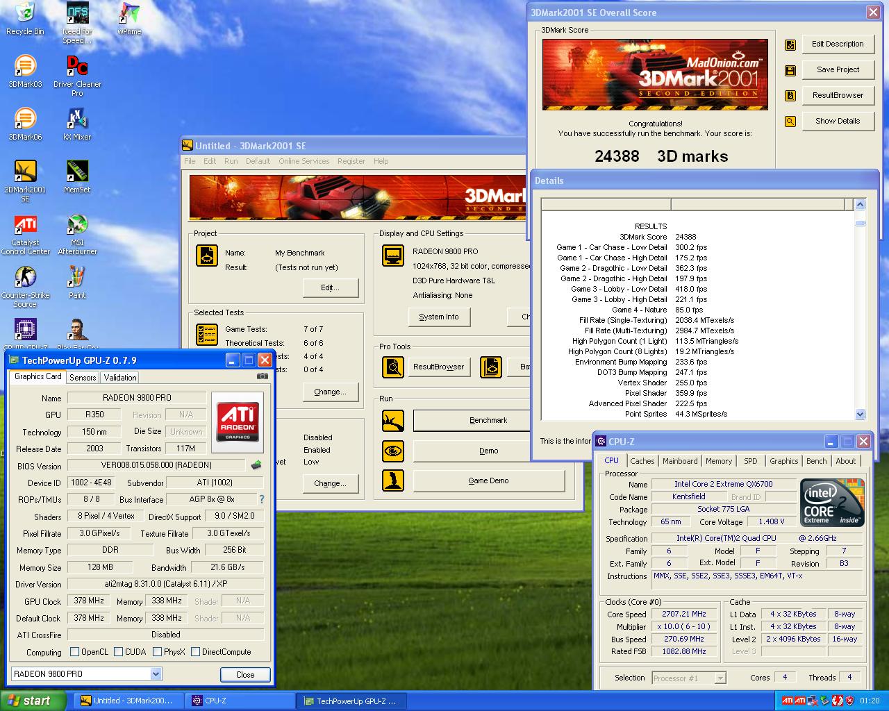Image resolution: width=889 pixels, height=711 pixels.
Task: Click the Game Demo joystick icon
Action: 393,480
